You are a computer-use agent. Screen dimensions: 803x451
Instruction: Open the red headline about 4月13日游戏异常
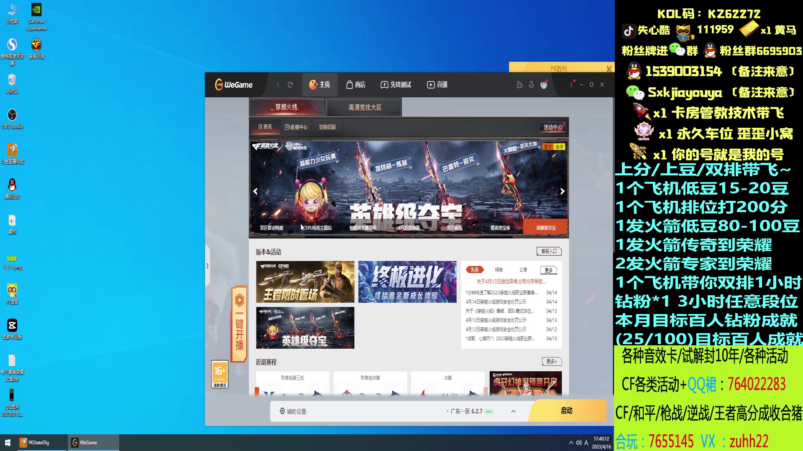pyautogui.click(x=511, y=281)
